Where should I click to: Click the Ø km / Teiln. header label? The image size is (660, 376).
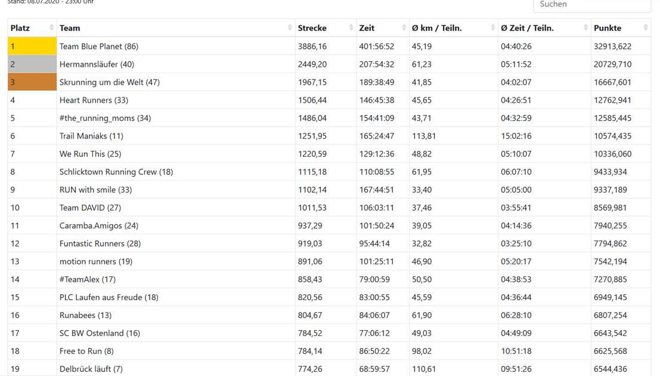(436, 28)
